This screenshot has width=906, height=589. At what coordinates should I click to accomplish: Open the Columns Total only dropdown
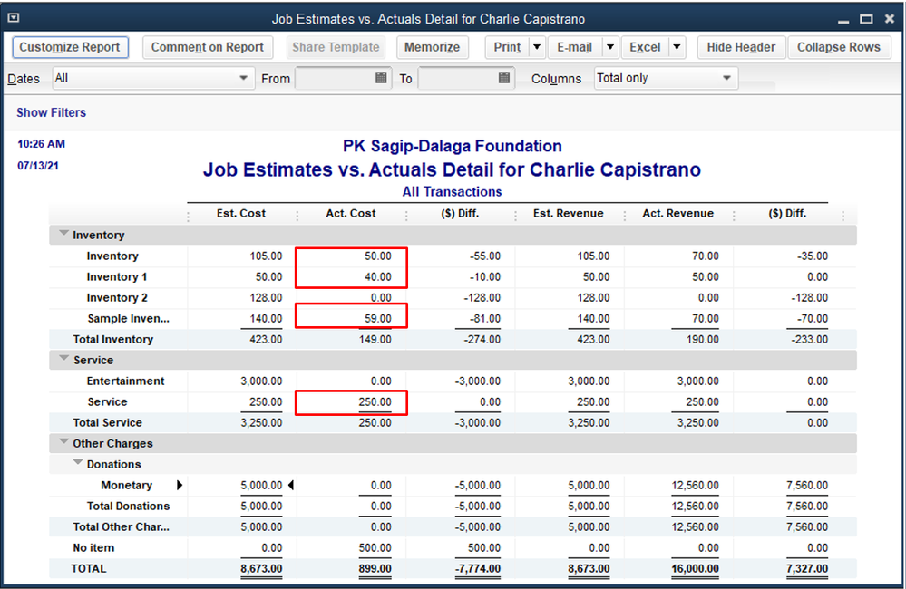(x=666, y=78)
